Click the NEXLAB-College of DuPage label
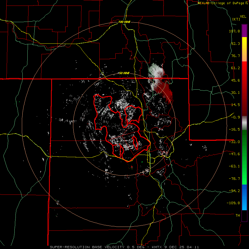 point(223,3)
